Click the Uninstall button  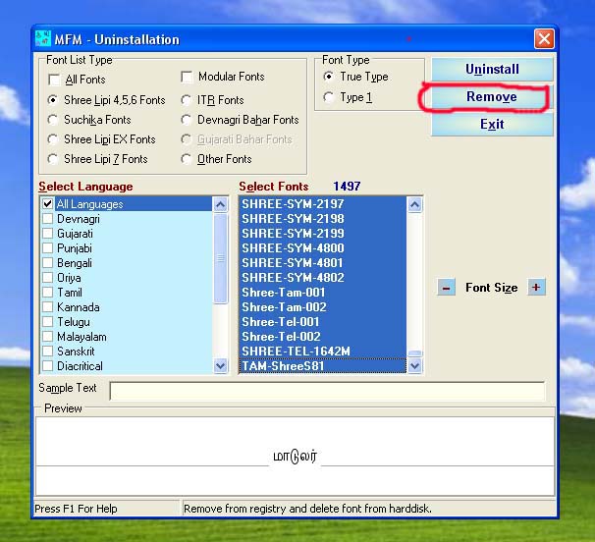492,69
